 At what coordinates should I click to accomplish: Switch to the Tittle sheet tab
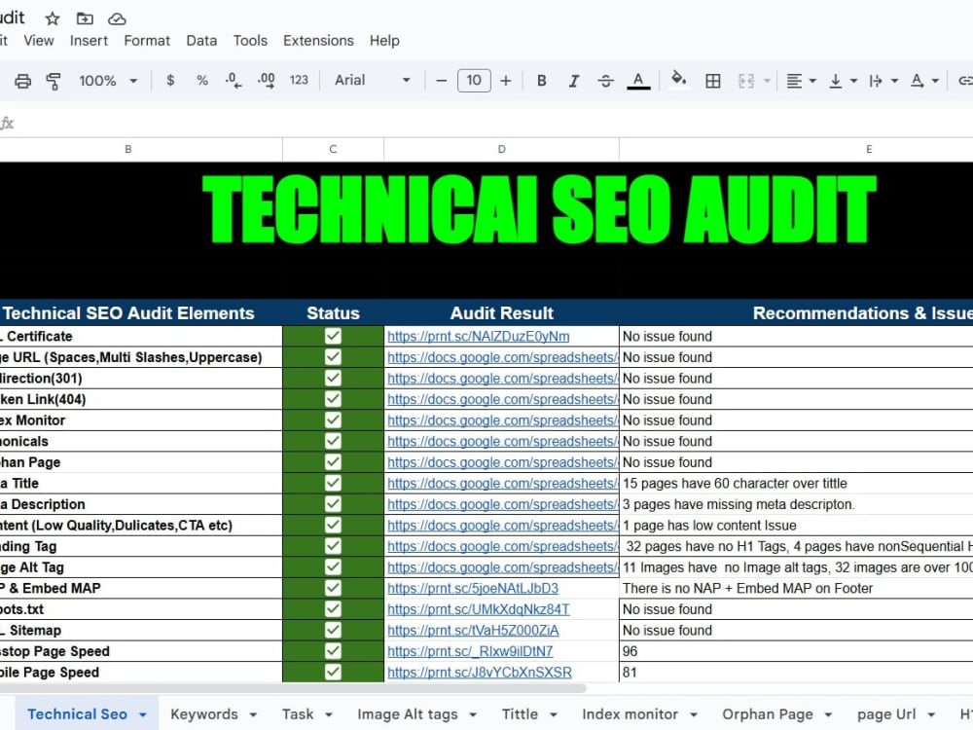point(520,714)
